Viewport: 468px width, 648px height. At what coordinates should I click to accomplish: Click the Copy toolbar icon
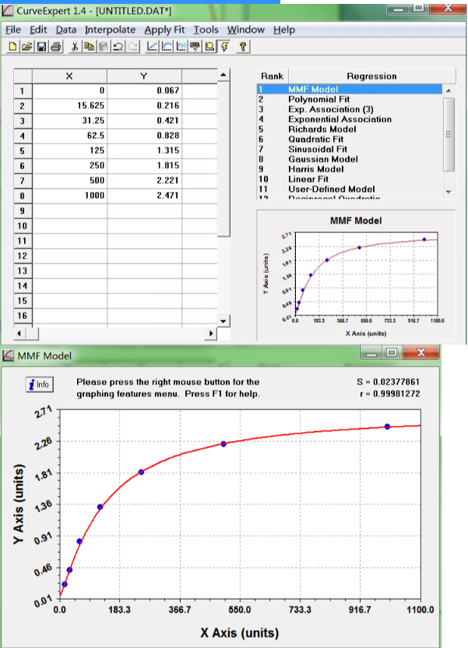coord(88,47)
